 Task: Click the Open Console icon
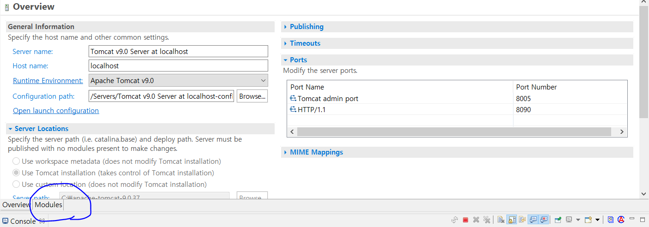pos(588,220)
